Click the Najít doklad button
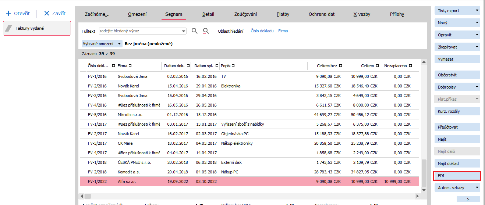The width and height of the screenshot is (485, 205). point(457,163)
